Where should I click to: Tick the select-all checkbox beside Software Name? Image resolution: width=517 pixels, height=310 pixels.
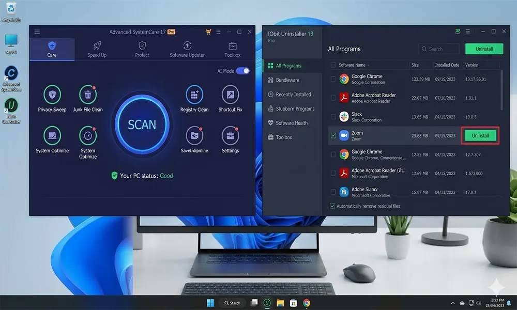(333, 65)
